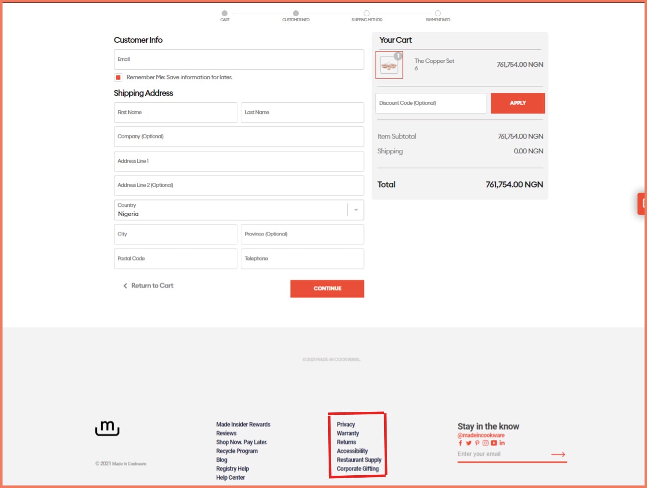Open the Privacy footer link
647x488 pixels.
346,425
